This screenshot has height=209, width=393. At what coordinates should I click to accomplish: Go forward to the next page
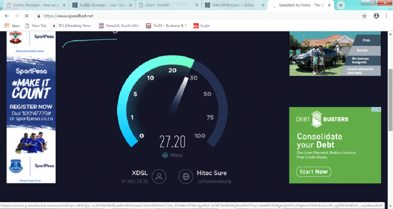16,16
